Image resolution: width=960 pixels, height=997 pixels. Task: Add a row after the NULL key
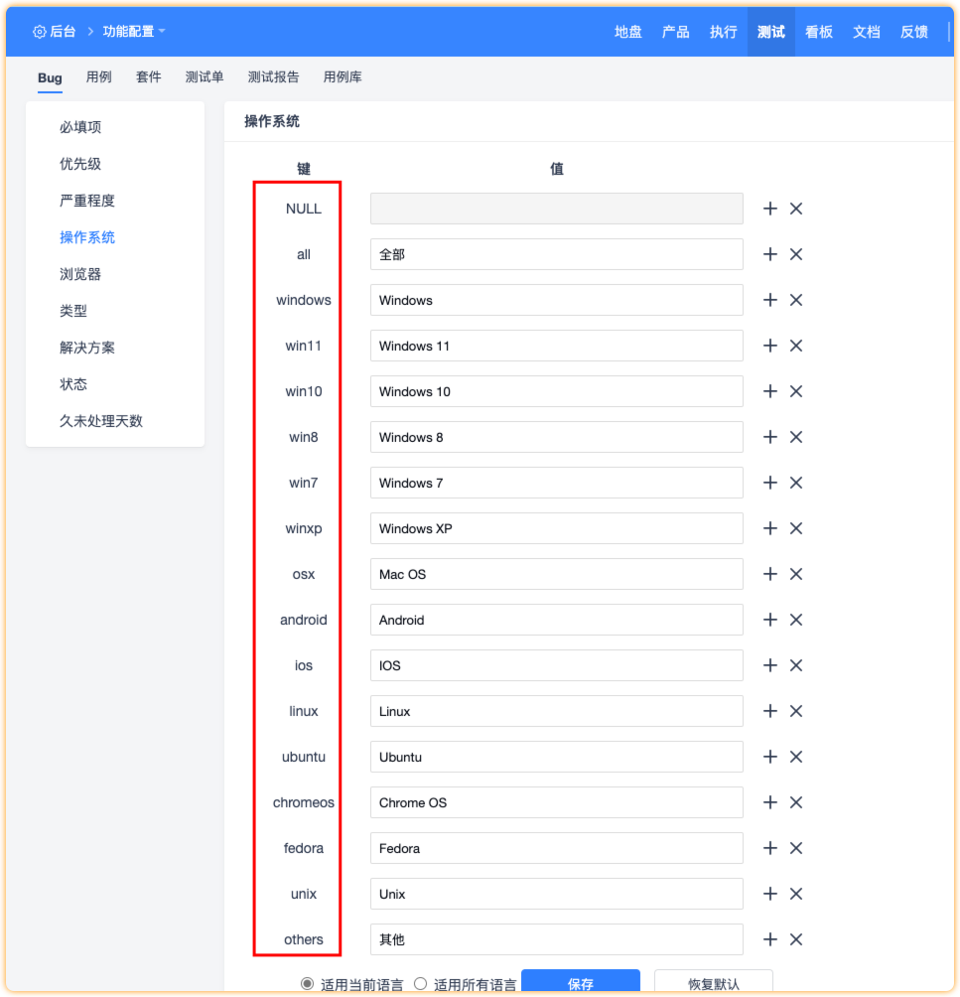tap(770, 209)
